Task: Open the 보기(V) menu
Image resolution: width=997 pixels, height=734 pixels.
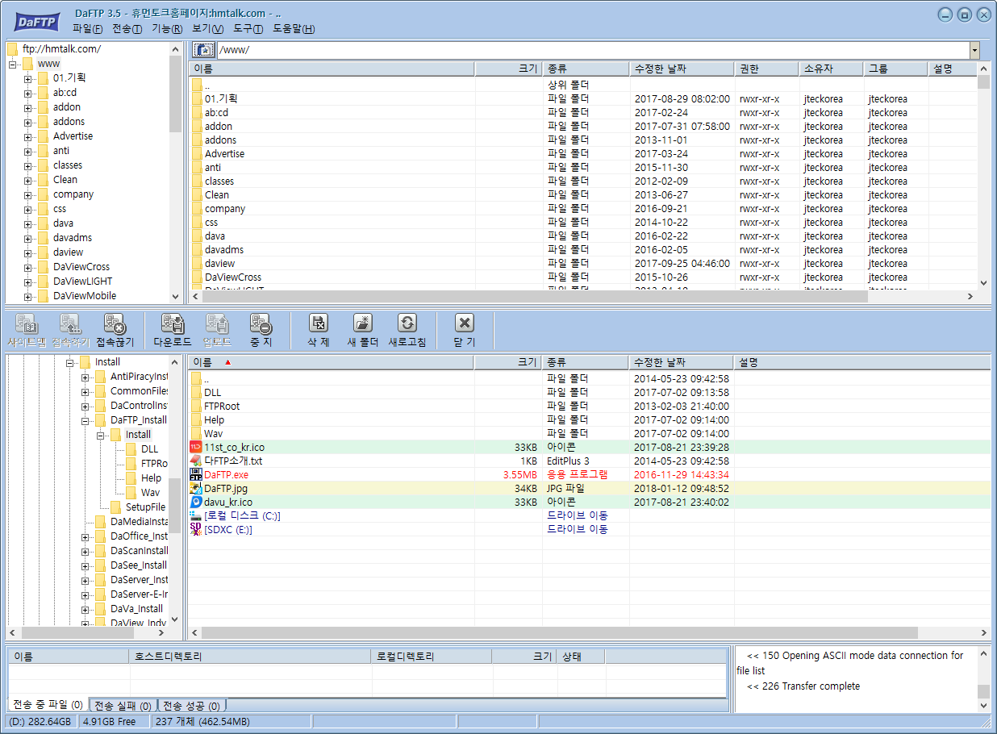Action: click(x=208, y=29)
